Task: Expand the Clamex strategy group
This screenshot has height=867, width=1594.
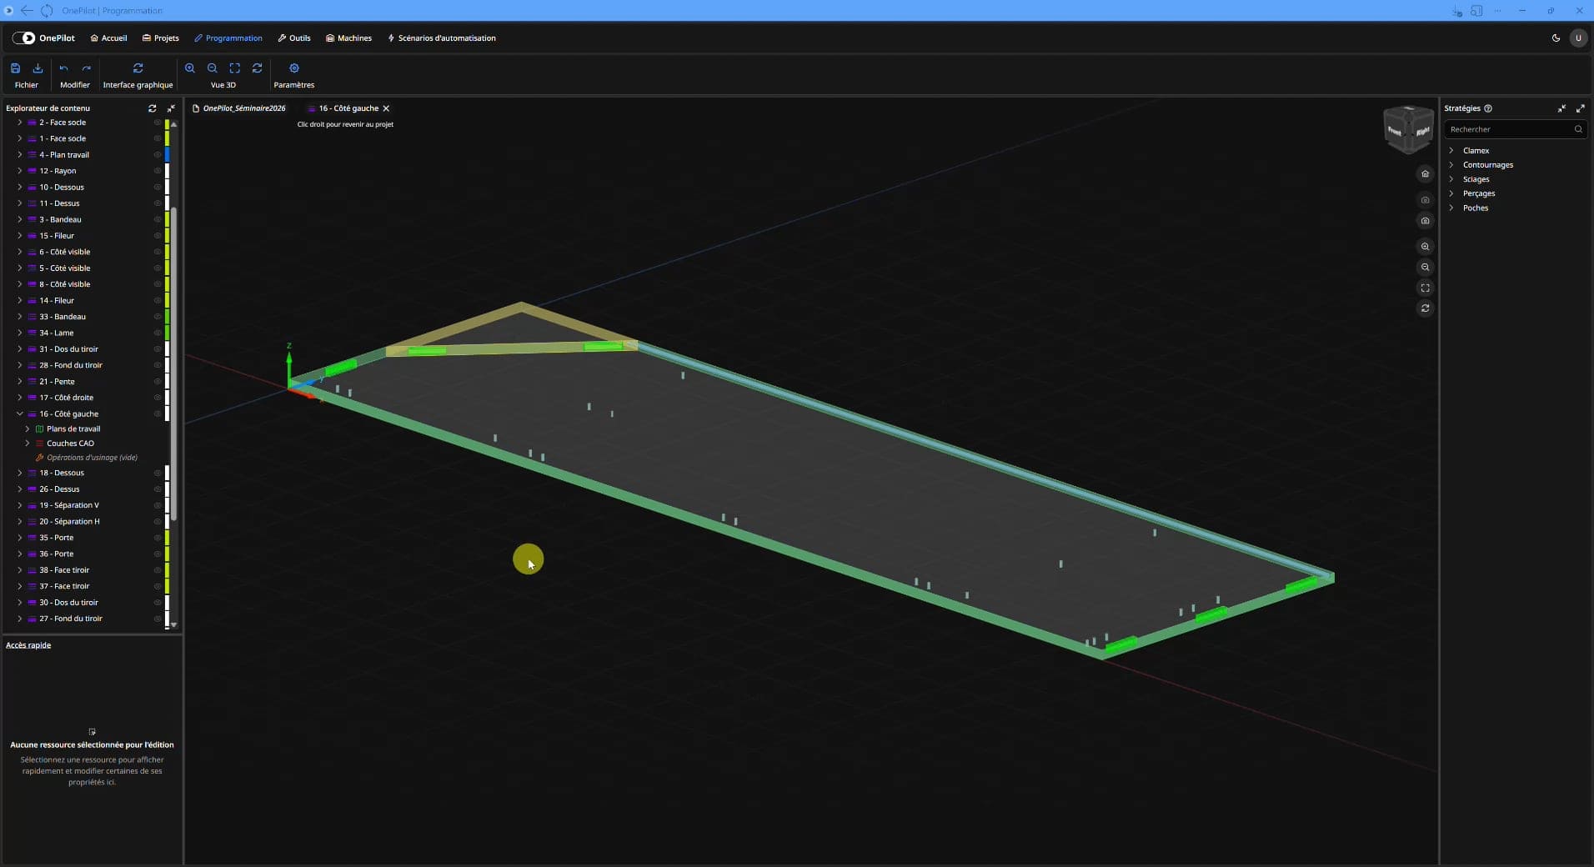Action: [x=1451, y=151]
